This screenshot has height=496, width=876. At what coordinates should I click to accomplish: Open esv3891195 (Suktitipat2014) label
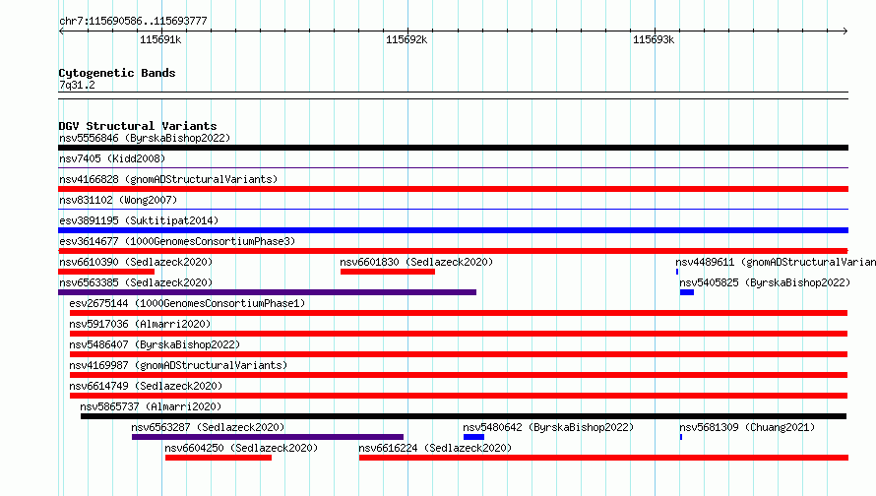(139, 220)
